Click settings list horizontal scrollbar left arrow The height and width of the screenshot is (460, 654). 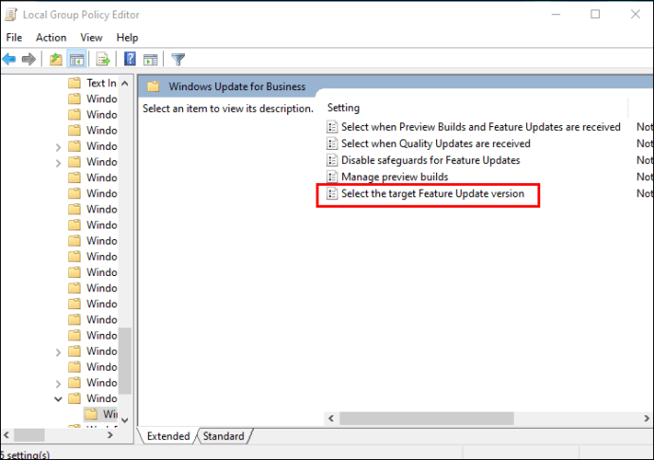[x=331, y=418]
